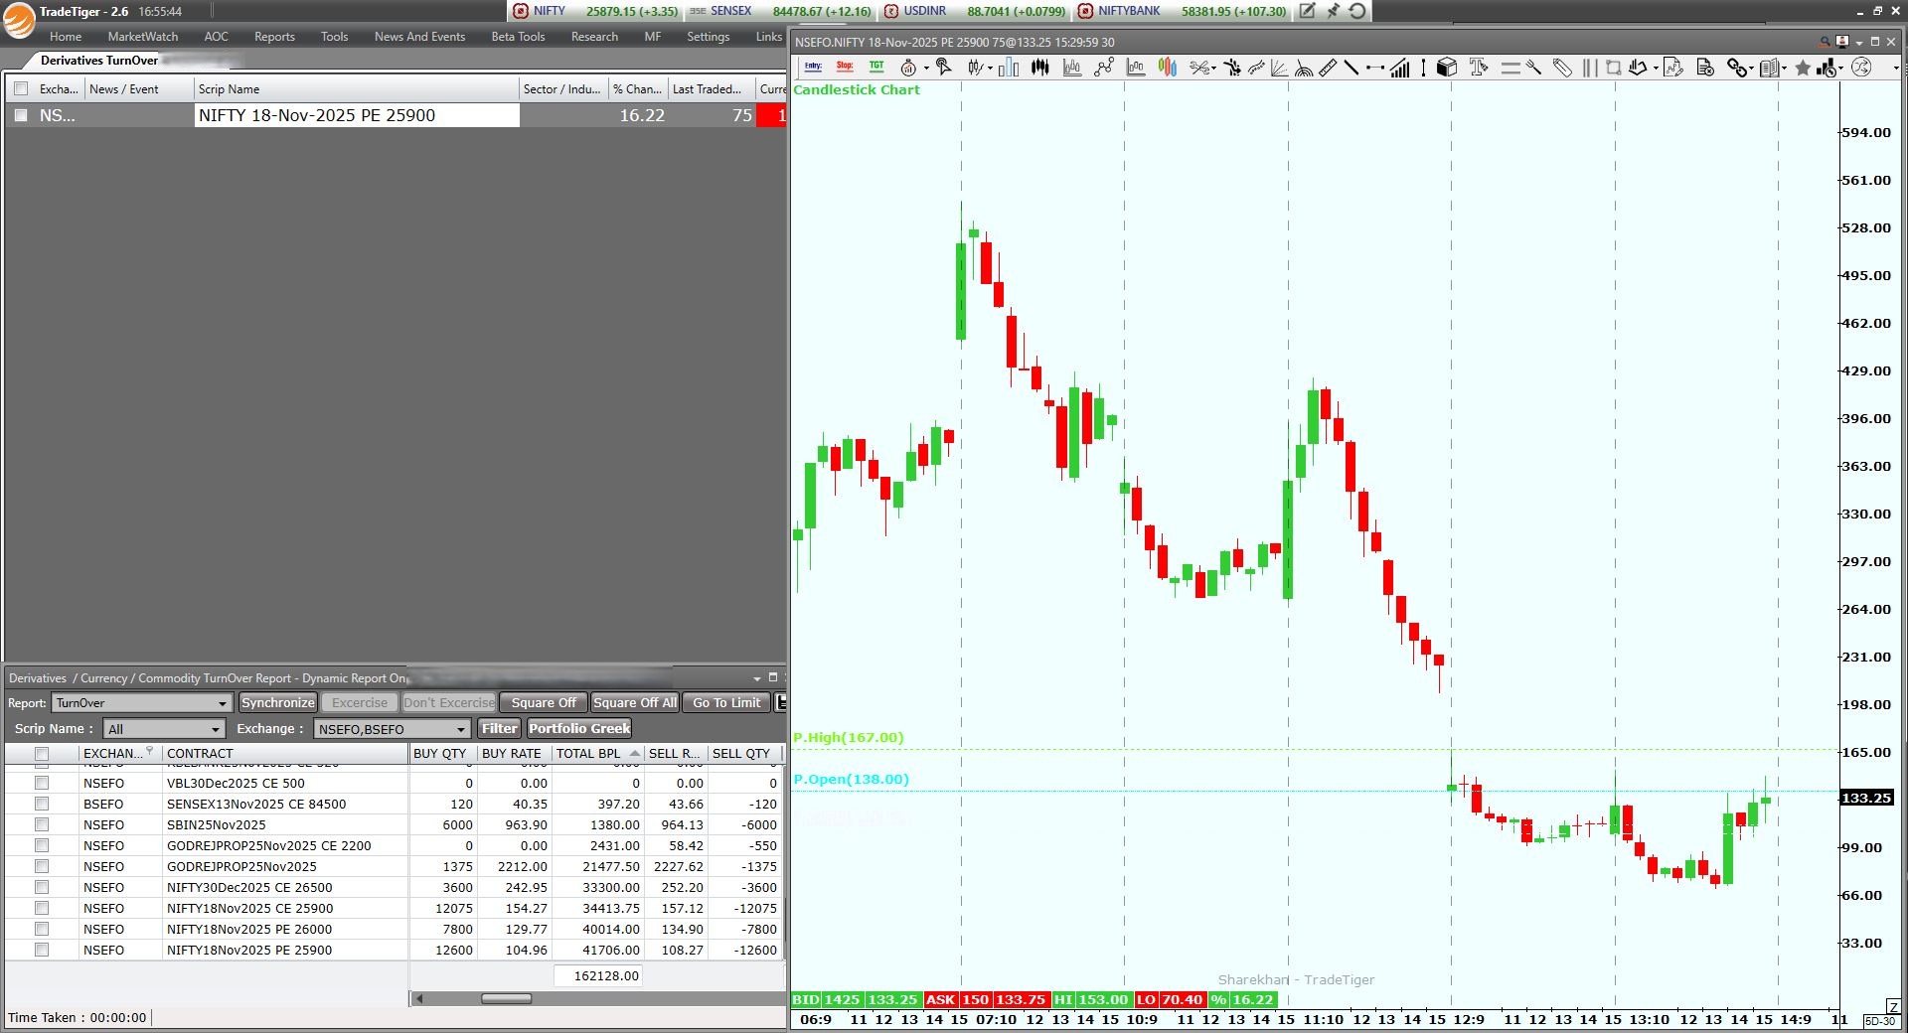Check the box for SBIN25Nov2025 row
The height and width of the screenshot is (1033, 1908).
click(42, 824)
